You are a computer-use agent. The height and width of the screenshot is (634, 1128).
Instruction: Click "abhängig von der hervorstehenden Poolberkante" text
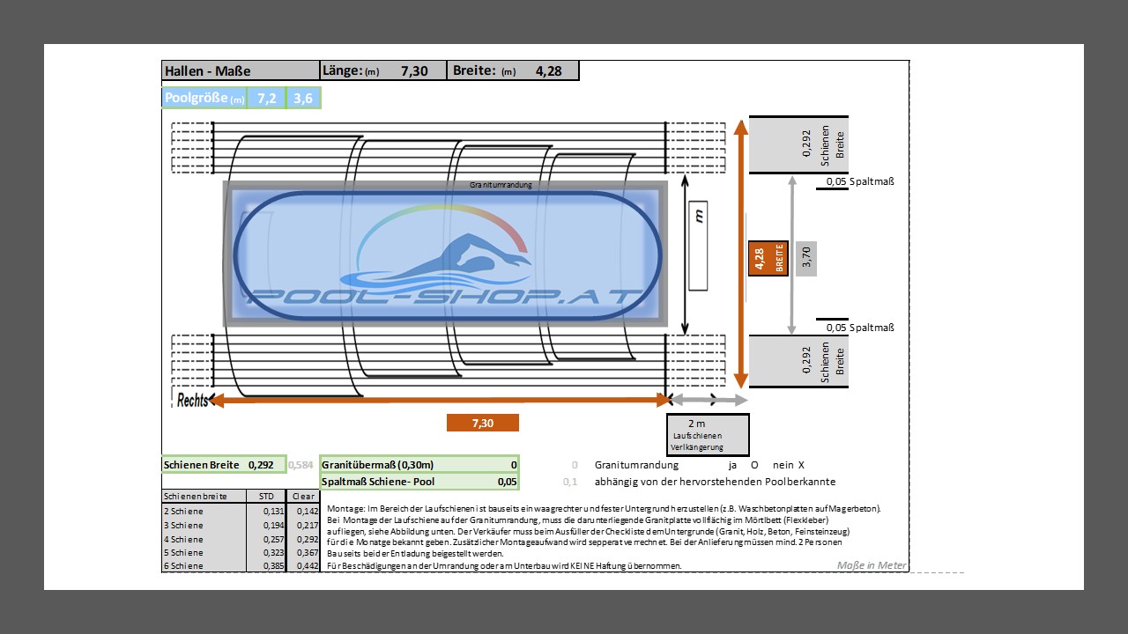716,482
